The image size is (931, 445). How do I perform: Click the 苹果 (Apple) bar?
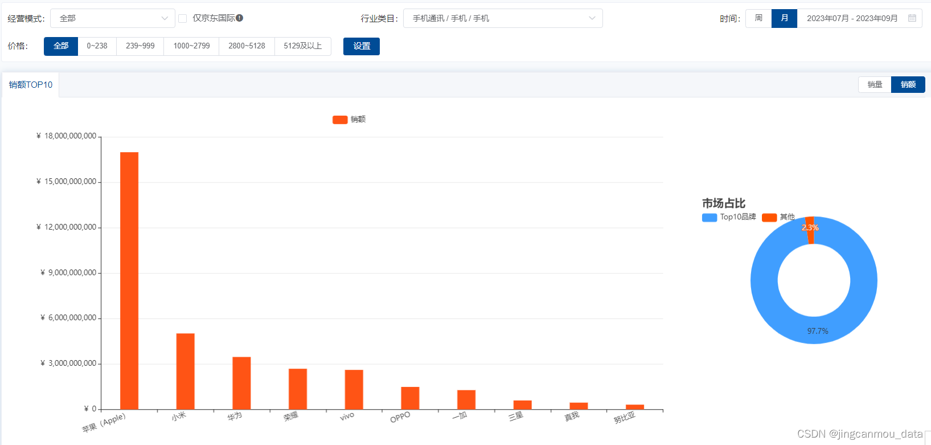[129, 281]
